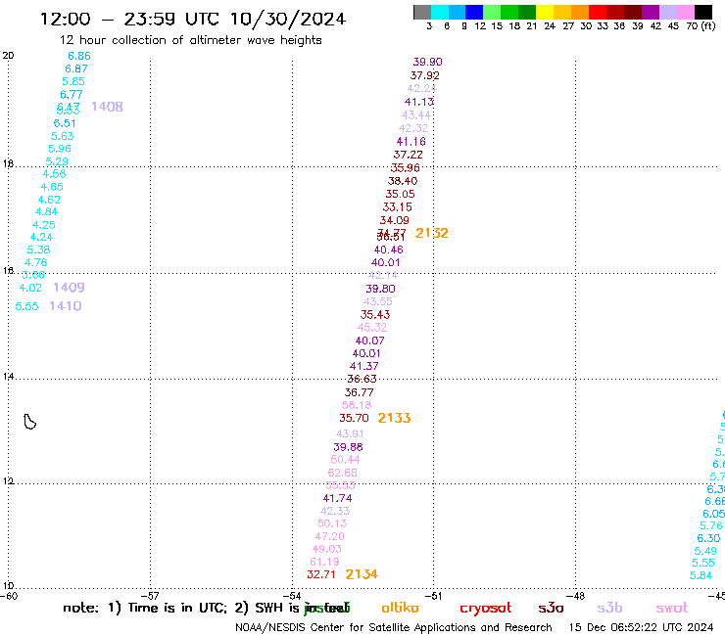Click the wave height value 40.46
Image resolution: width=725 pixels, height=636 pixels.
point(388,250)
